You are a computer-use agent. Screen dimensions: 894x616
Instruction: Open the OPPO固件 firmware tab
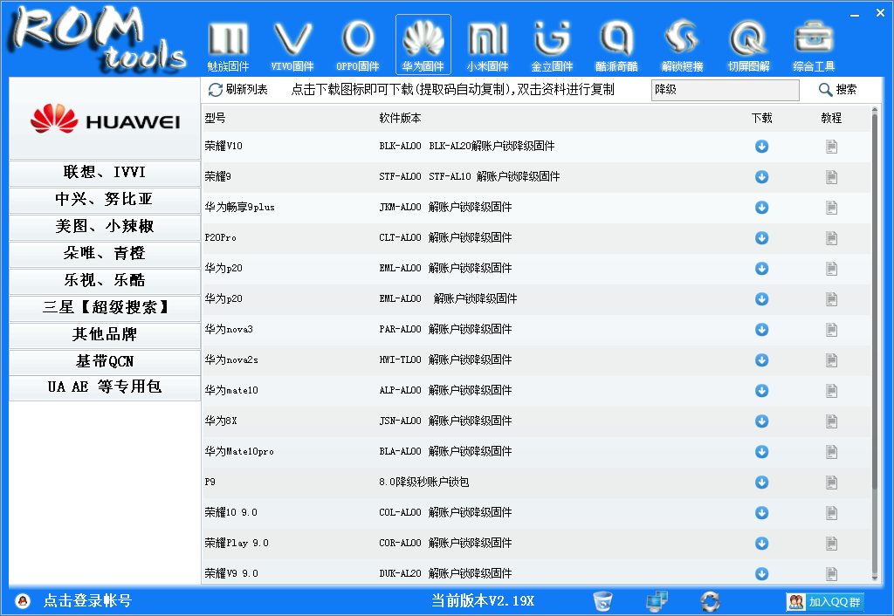click(357, 45)
